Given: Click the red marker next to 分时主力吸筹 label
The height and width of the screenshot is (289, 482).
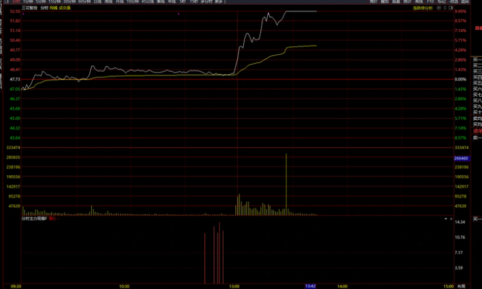Looking at the screenshot, I should pos(51,218).
